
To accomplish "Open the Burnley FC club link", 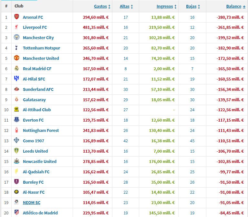I will coord(33,182).
